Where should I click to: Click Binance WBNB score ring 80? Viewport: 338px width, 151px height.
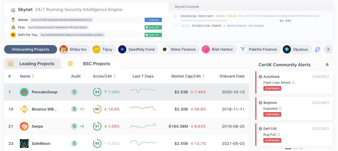pyautogui.click(x=97, y=109)
